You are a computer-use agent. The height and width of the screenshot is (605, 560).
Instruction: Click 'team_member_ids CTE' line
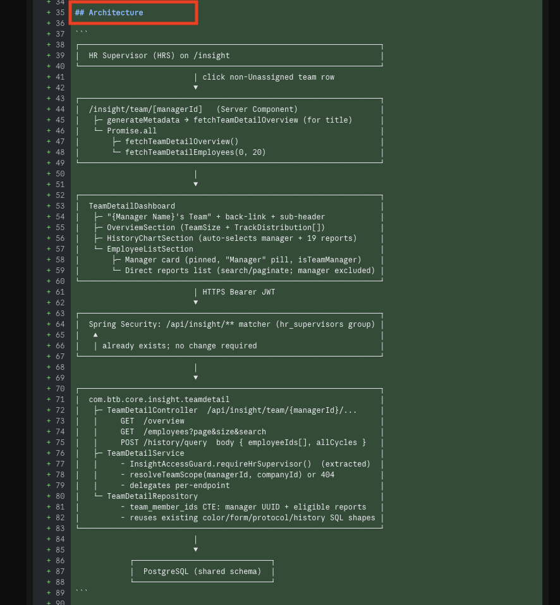[x=243, y=508]
